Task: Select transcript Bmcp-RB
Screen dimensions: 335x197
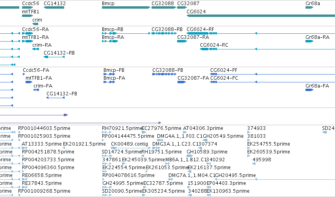Action: pos(113,29)
